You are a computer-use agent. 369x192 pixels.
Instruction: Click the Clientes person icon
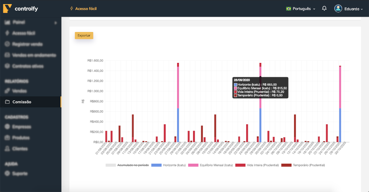point(7,149)
